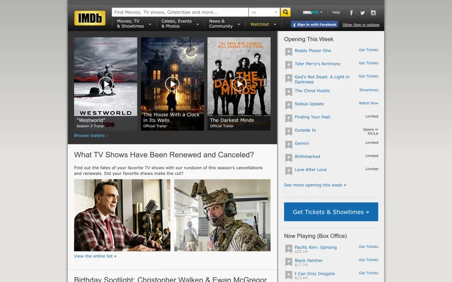The image size is (452, 282).
Task: Add Outside In to watchlist
Action: (x=289, y=132)
